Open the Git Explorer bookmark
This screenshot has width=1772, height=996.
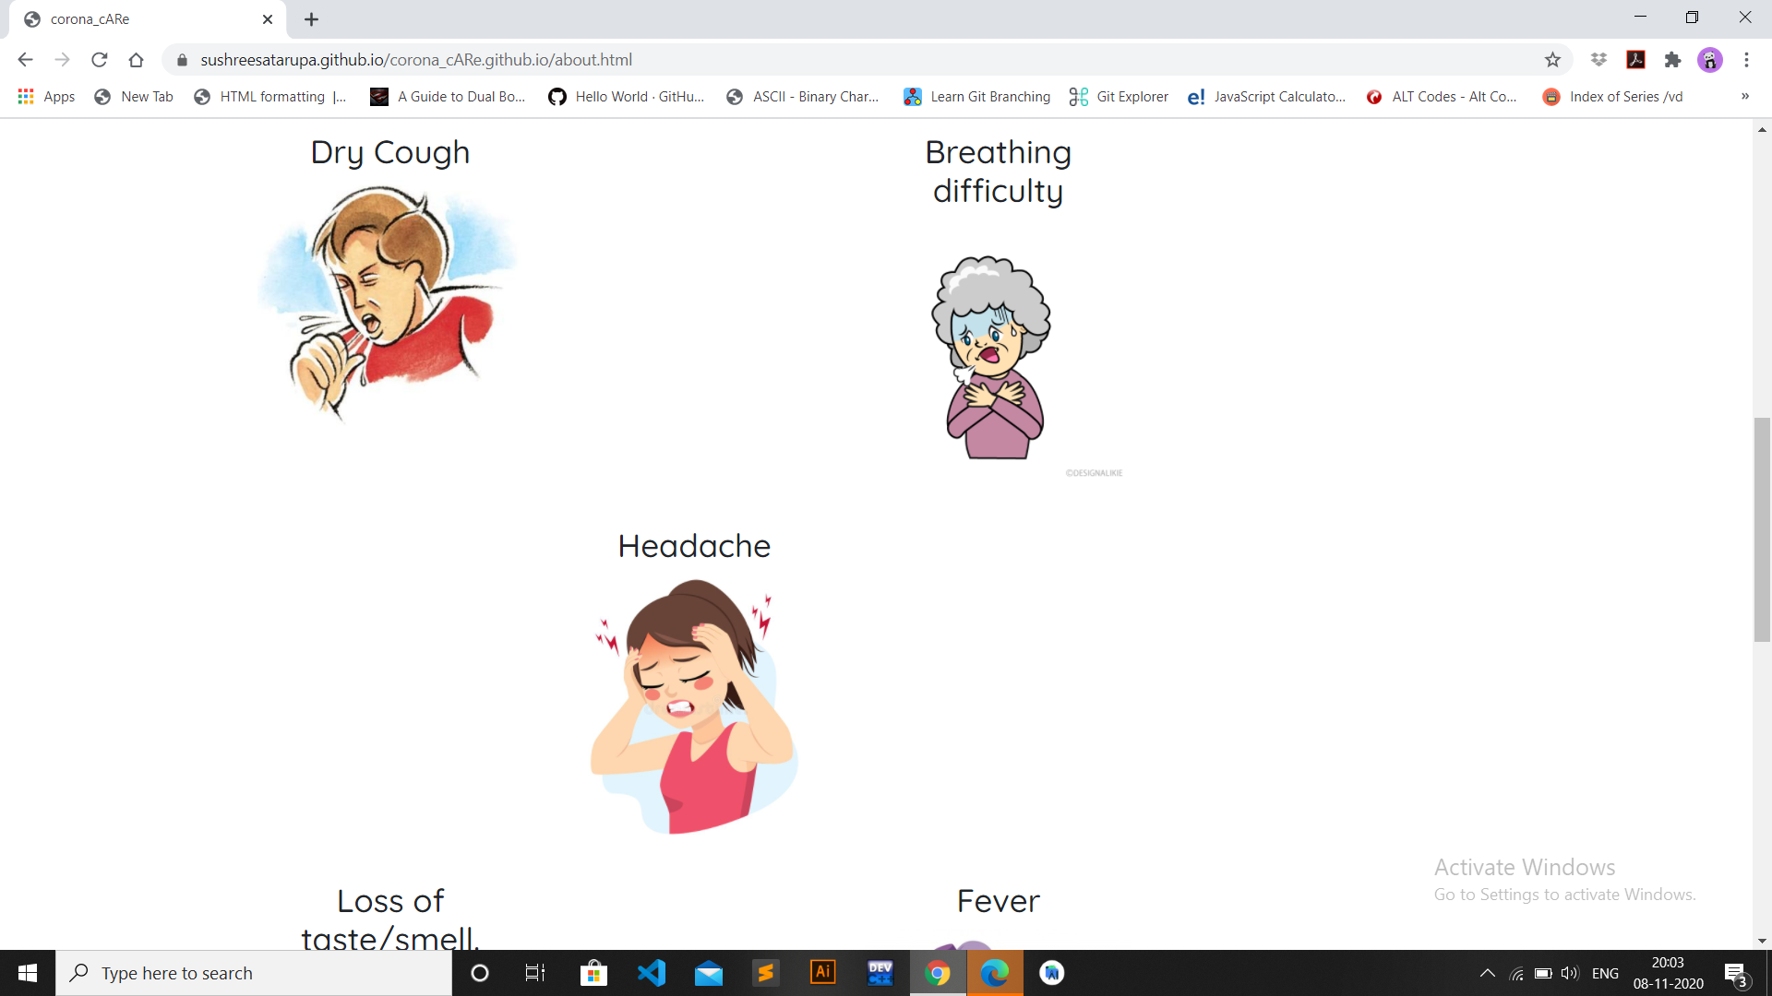pos(1119,96)
